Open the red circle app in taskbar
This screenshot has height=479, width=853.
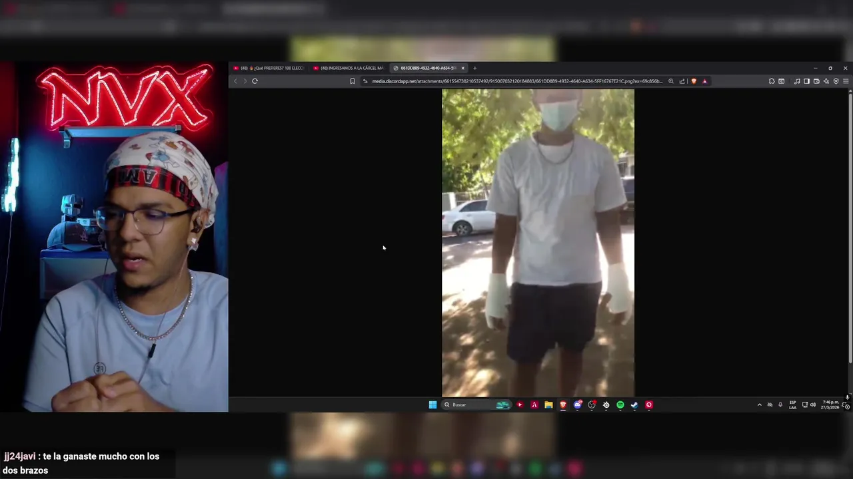click(x=649, y=404)
